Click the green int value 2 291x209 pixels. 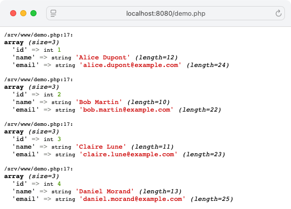pos(59,94)
